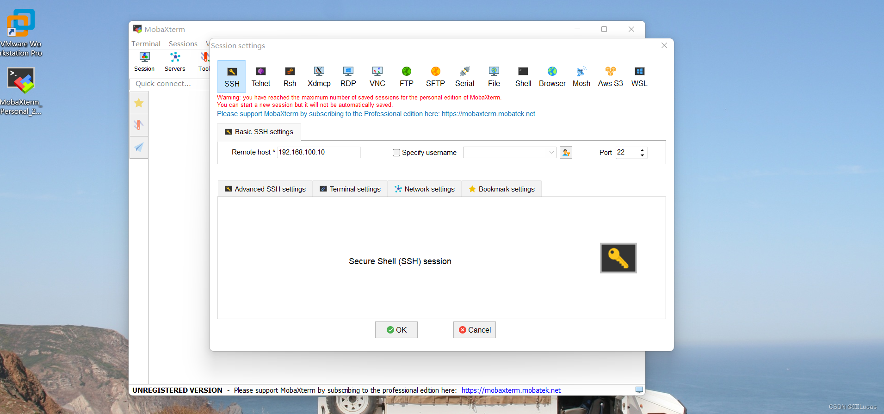Viewport: 884px width, 414px height.
Task: Select the RDP session type
Action: (348, 77)
